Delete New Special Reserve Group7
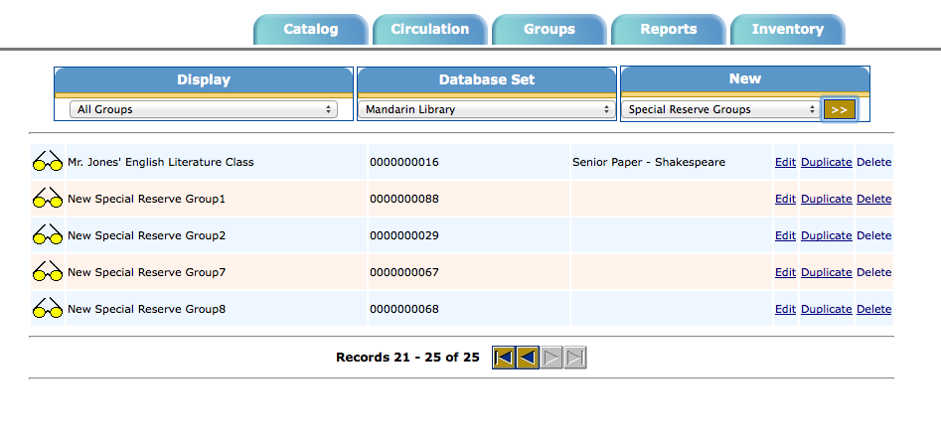This screenshot has width=941, height=437. click(873, 272)
